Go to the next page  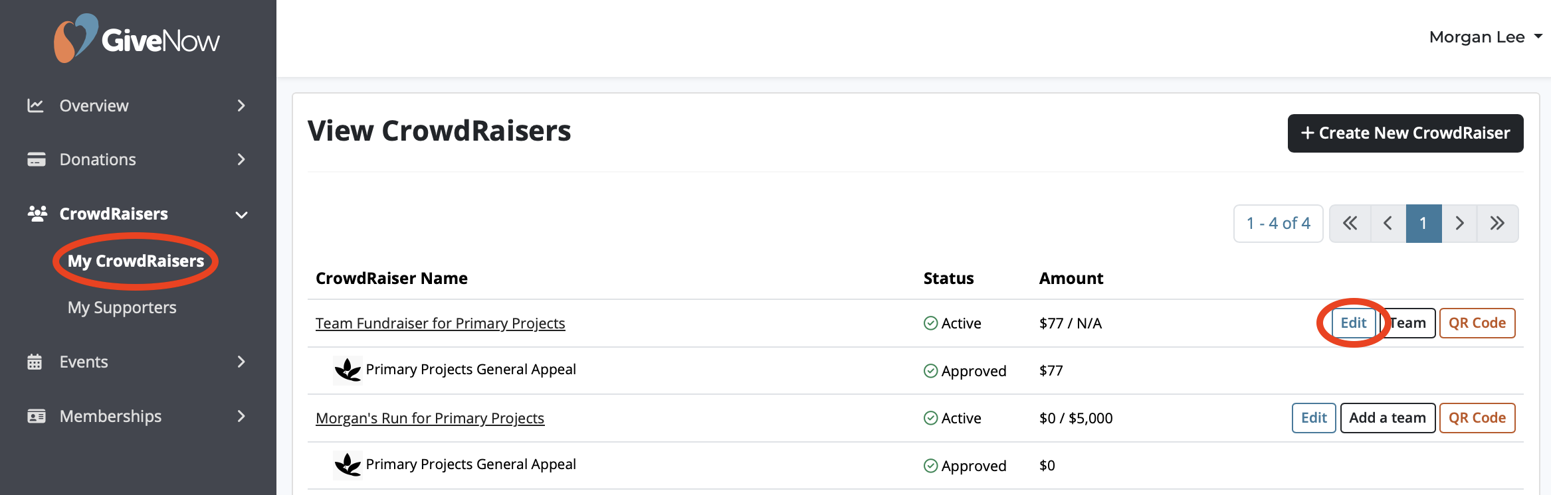click(x=1459, y=224)
